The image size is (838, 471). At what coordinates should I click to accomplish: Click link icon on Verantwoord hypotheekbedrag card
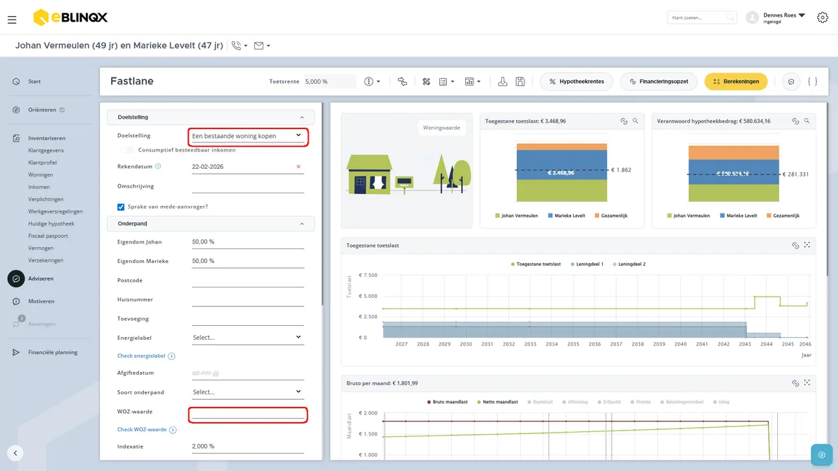795,121
